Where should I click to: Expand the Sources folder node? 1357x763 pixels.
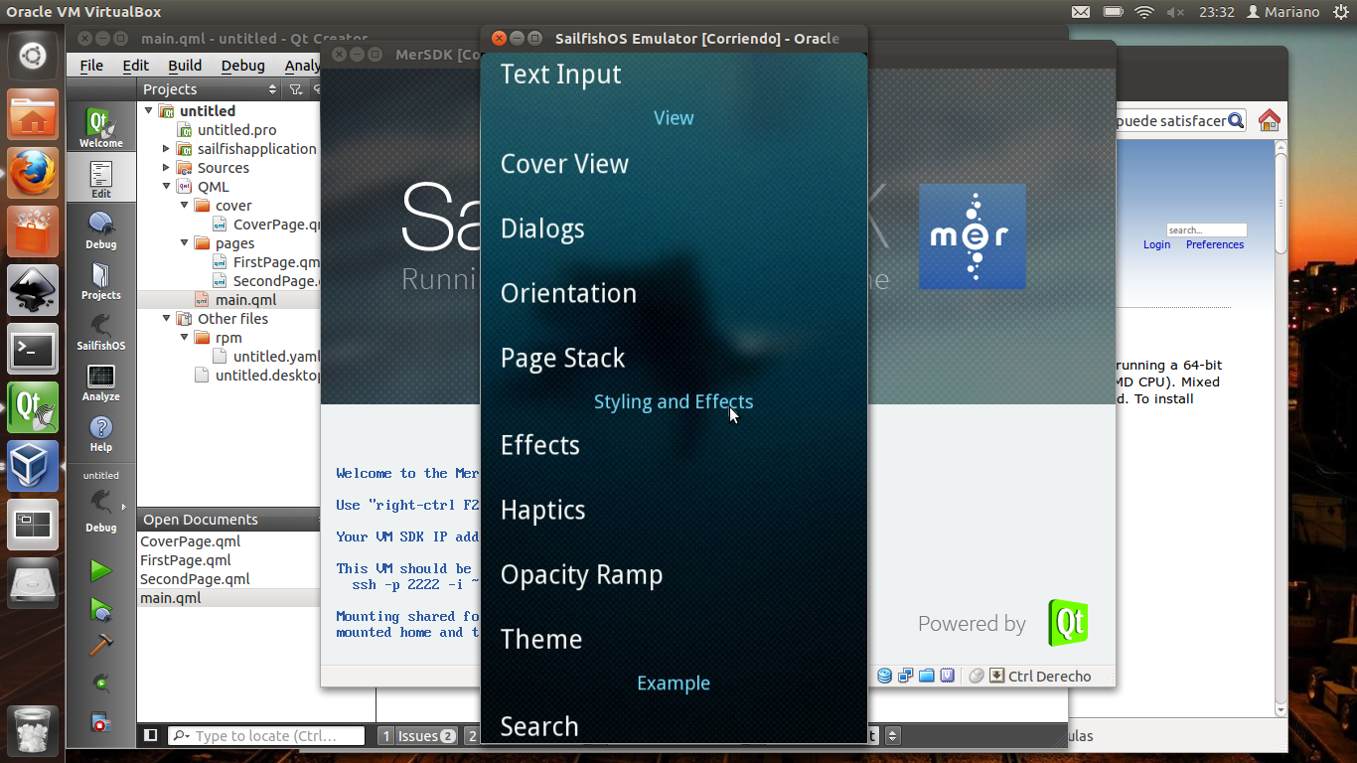[167, 168]
